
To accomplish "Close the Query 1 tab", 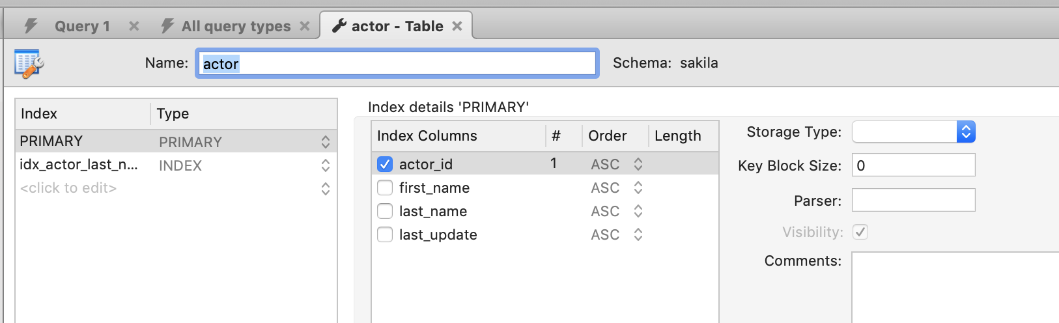I will pyautogui.click(x=134, y=26).
